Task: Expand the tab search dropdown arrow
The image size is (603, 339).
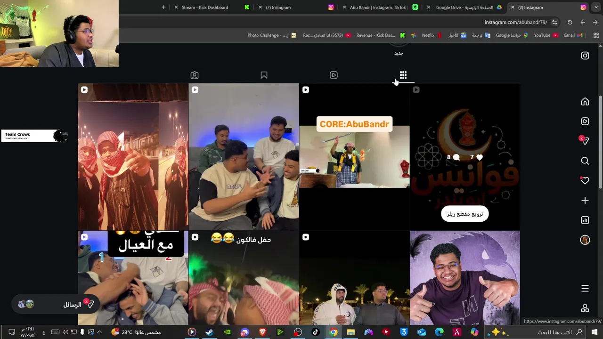Action: [595, 7]
